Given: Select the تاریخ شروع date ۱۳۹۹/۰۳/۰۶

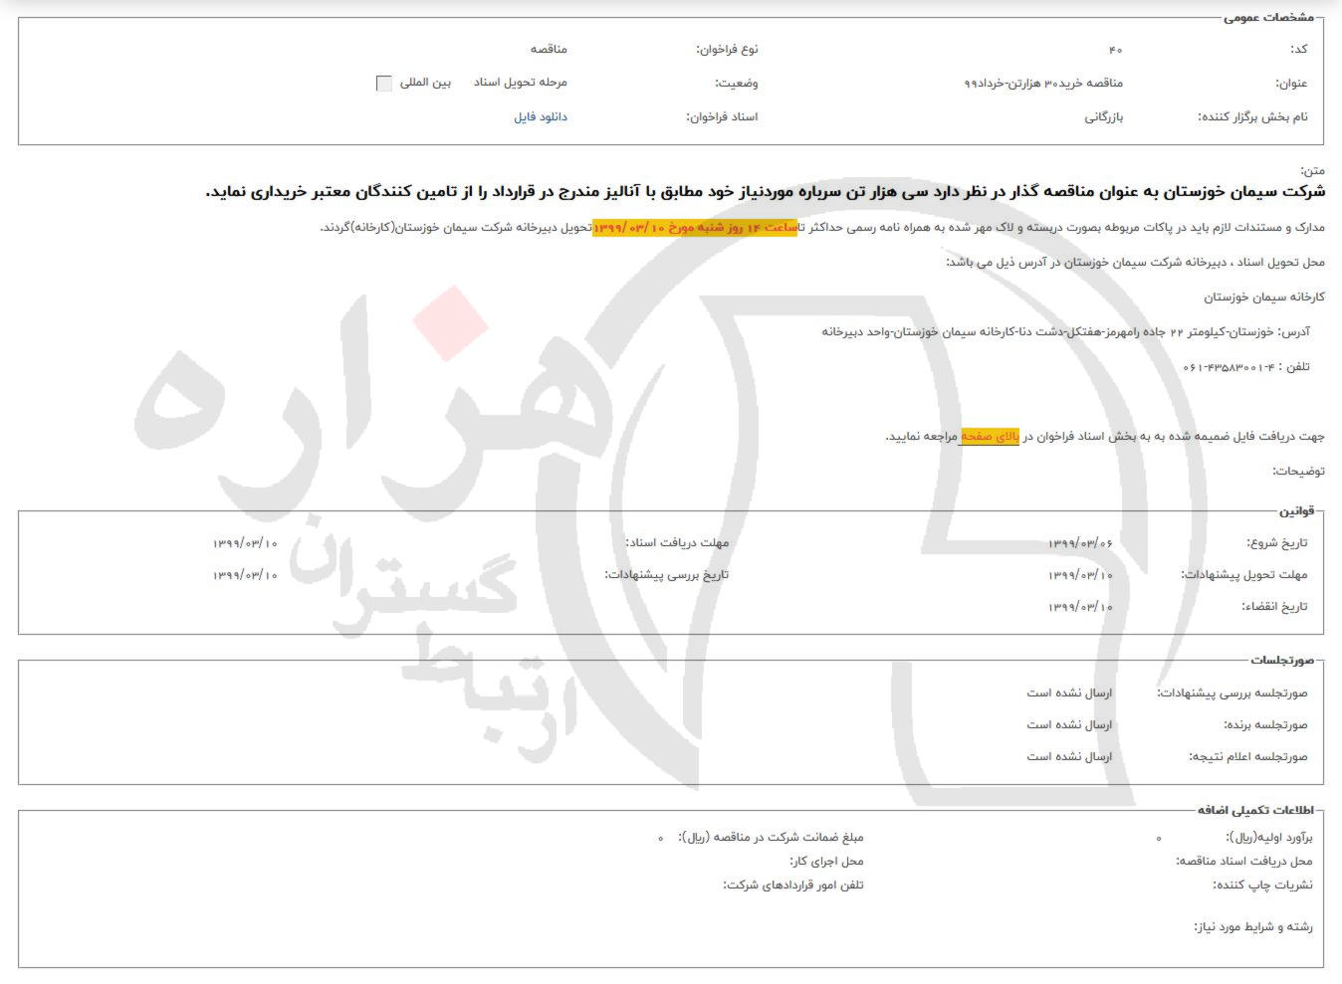Looking at the screenshot, I should (x=1080, y=543).
